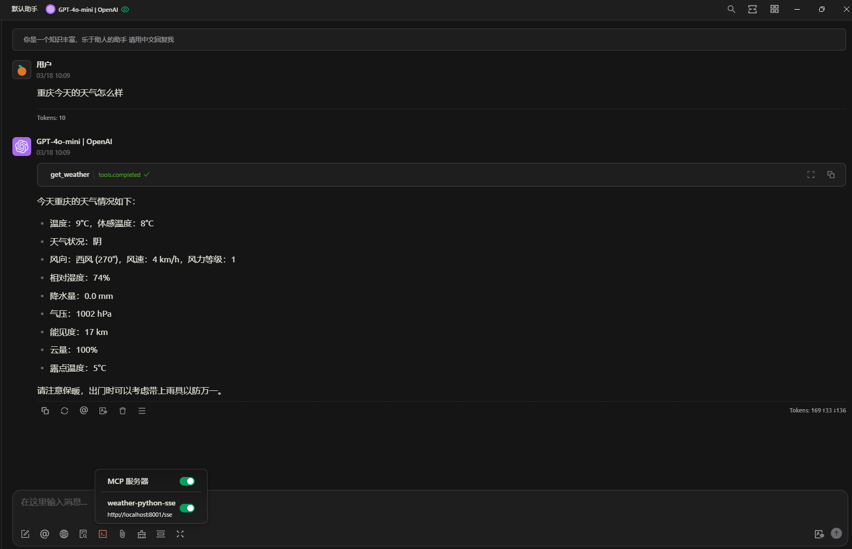Click the green eye icon beside model name
Screen dimensions: 852x549
(125, 10)
